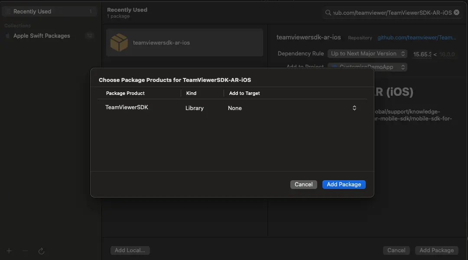Click the Recently Used list heading
This screenshot has width=468, height=260.
(x=127, y=10)
